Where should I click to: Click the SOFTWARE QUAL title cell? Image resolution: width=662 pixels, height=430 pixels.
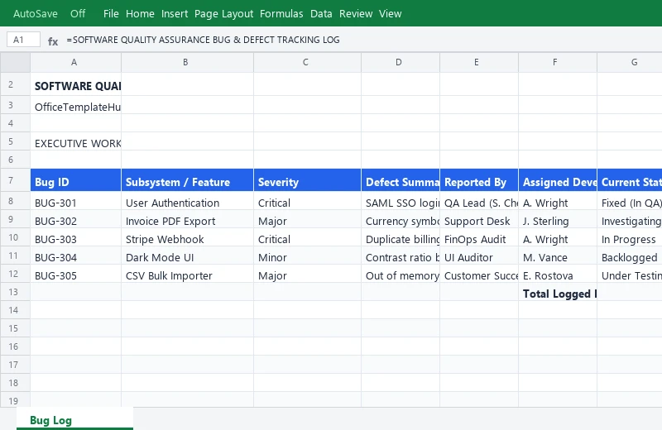pos(75,86)
